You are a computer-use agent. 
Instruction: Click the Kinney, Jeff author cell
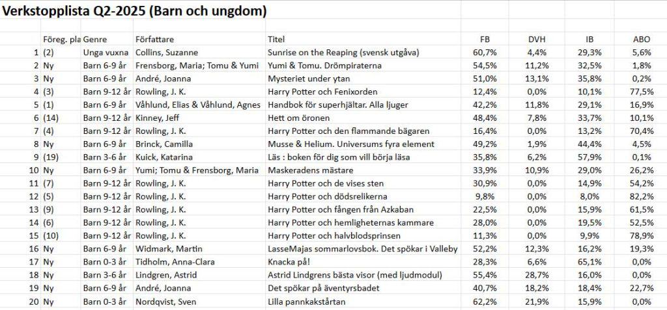(x=199, y=118)
